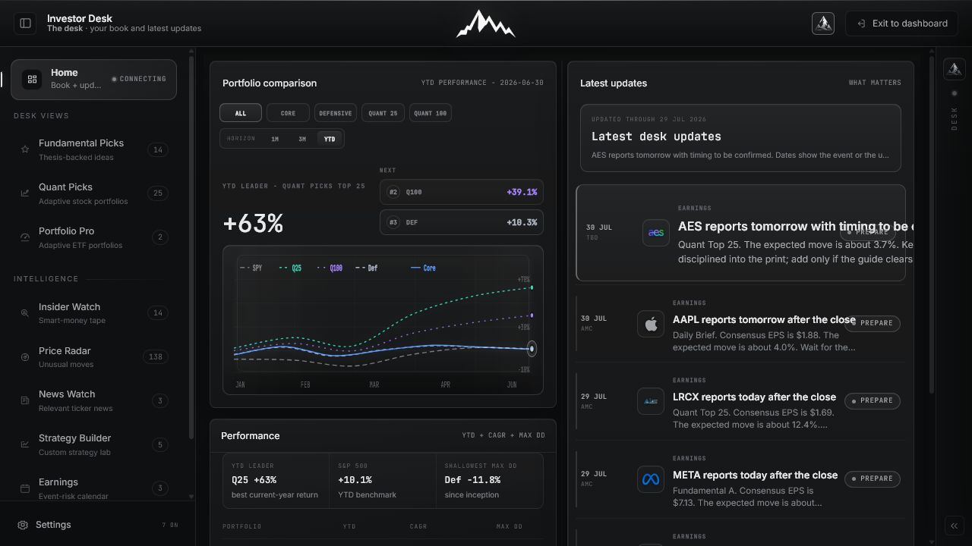
Task: Click AAPL reports tomorrow after the close
Action: coord(764,319)
